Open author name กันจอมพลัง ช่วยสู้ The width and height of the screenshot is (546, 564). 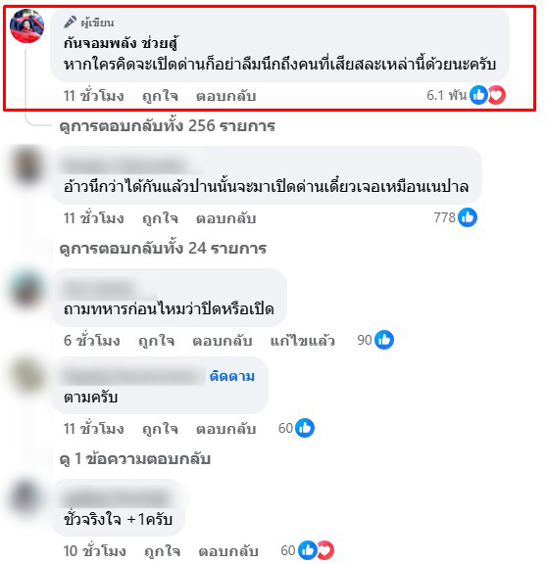(121, 43)
